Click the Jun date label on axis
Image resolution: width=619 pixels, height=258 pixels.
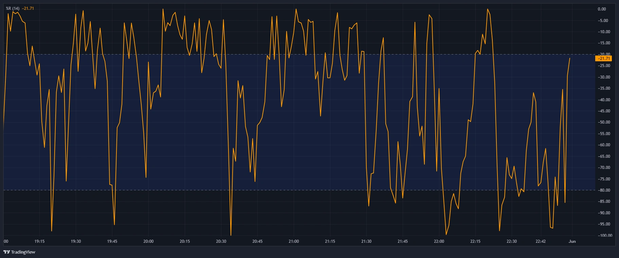(x=572, y=241)
